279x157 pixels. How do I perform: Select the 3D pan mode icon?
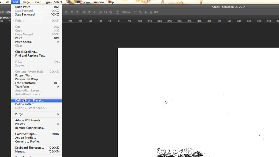(146, 12)
